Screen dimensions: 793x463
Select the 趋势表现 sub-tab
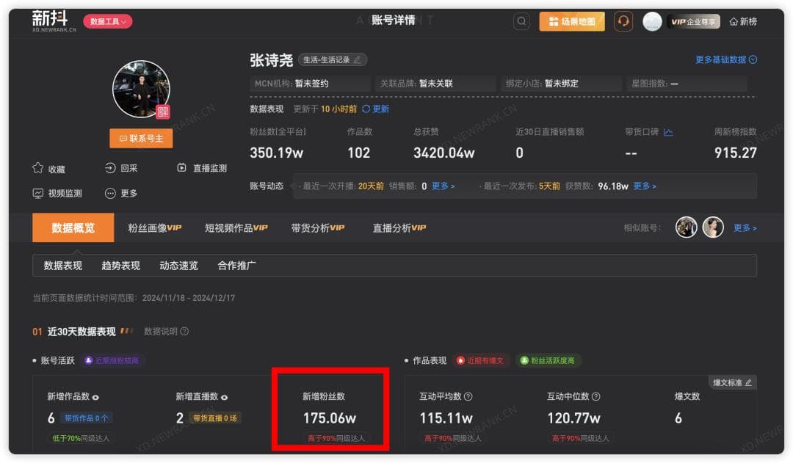pyautogui.click(x=120, y=266)
